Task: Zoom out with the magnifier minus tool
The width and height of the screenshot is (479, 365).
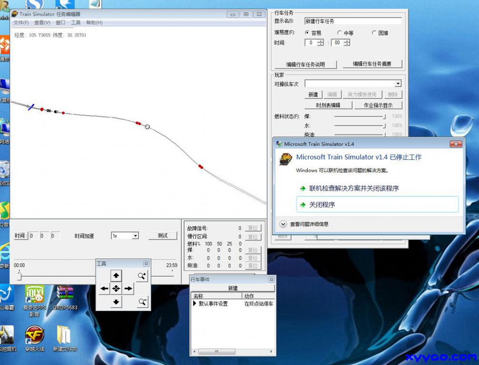Action: tap(142, 301)
